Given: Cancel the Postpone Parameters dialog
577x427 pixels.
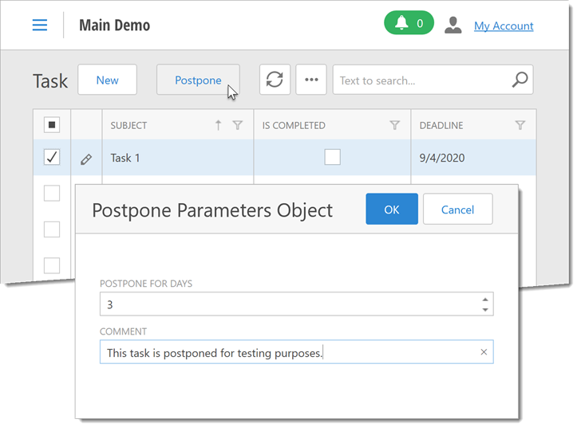Looking at the screenshot, I should pyautogui.click(x=458, y=209).
